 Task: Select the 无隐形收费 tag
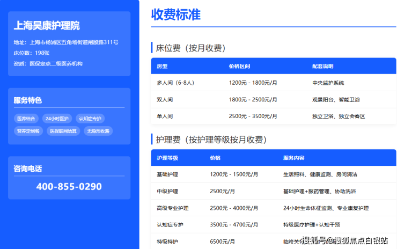[x=98, y=131]
